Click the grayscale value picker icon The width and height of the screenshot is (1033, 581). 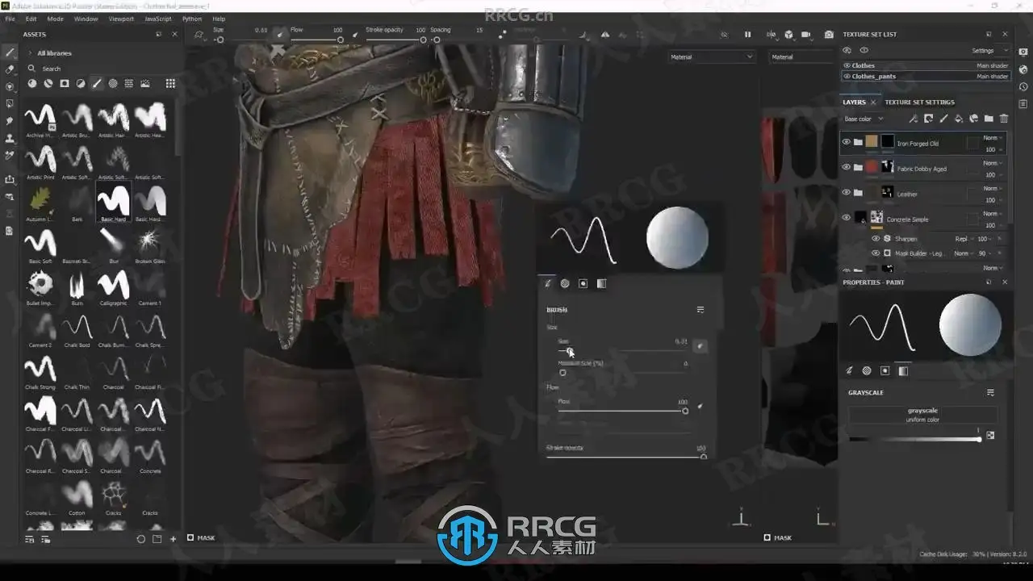coord(990,435)
